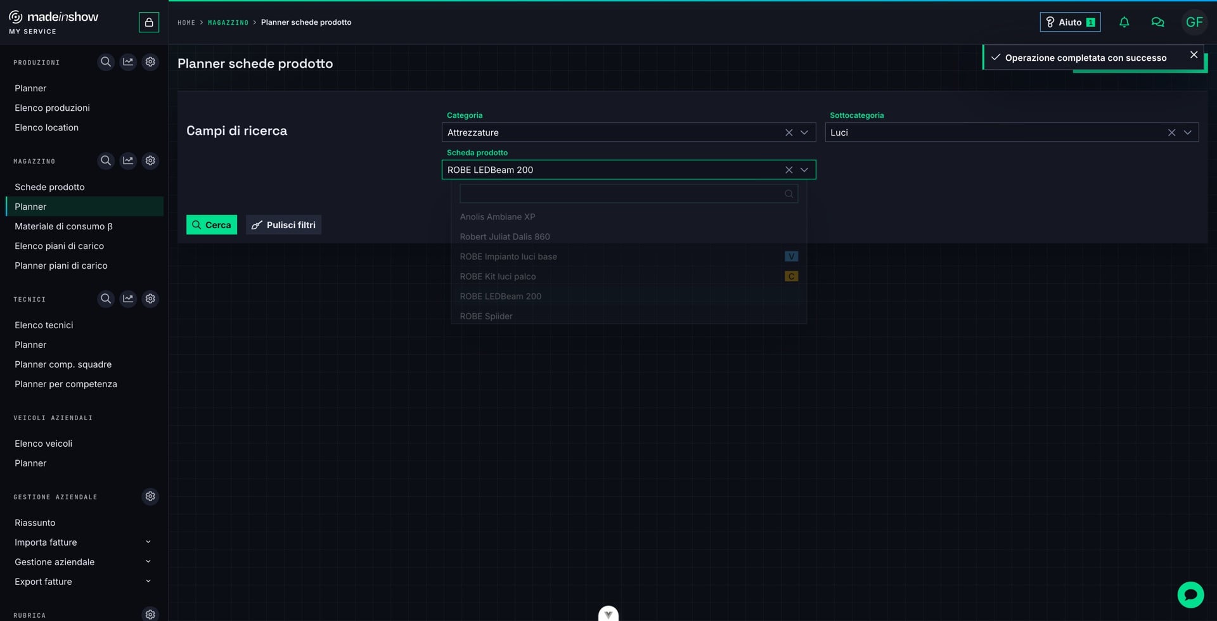Open Elenco produzioni

(x=52, y=108)
